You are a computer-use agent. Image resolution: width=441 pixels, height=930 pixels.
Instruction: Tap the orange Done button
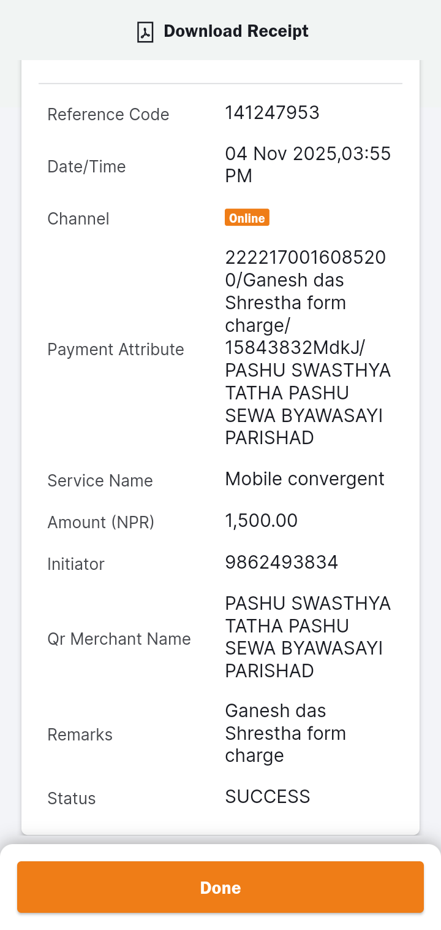(221, 887)
